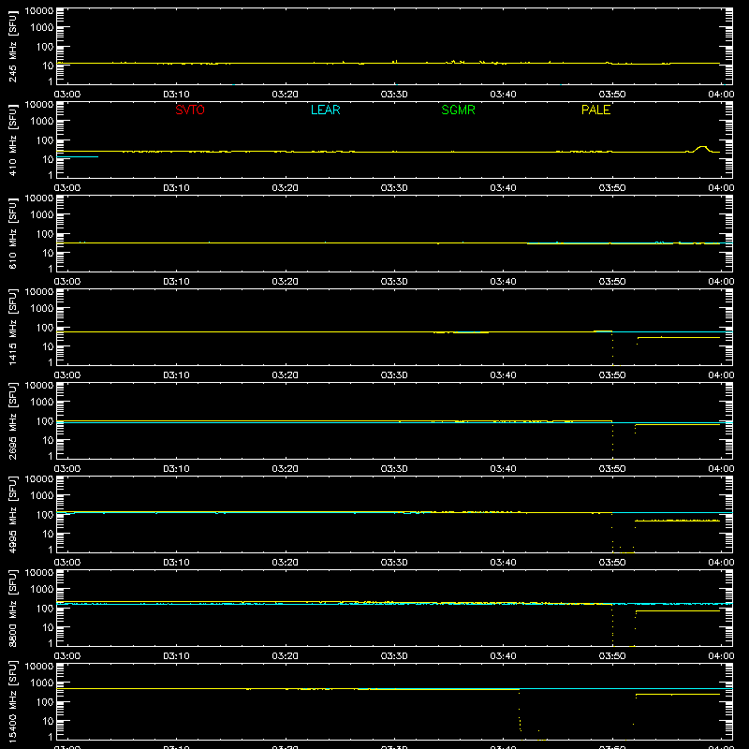Select the 245 MHz [SFU] axis title
749x749 pixels.
12,46
